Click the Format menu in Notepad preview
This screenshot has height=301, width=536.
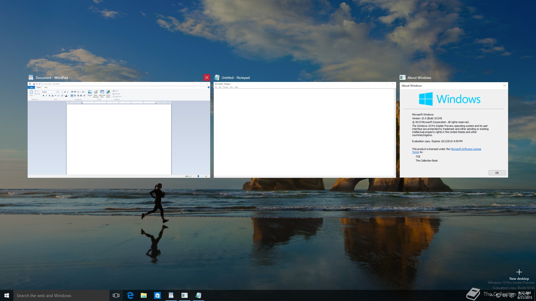225,87
